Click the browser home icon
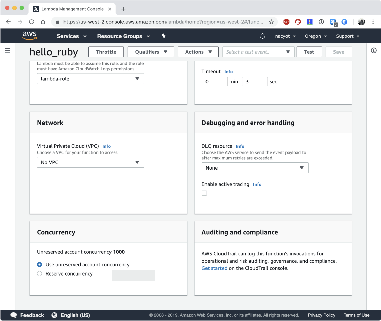Image resolution: width=381 pixels, height=321 pixels. [x=43, y=22]
